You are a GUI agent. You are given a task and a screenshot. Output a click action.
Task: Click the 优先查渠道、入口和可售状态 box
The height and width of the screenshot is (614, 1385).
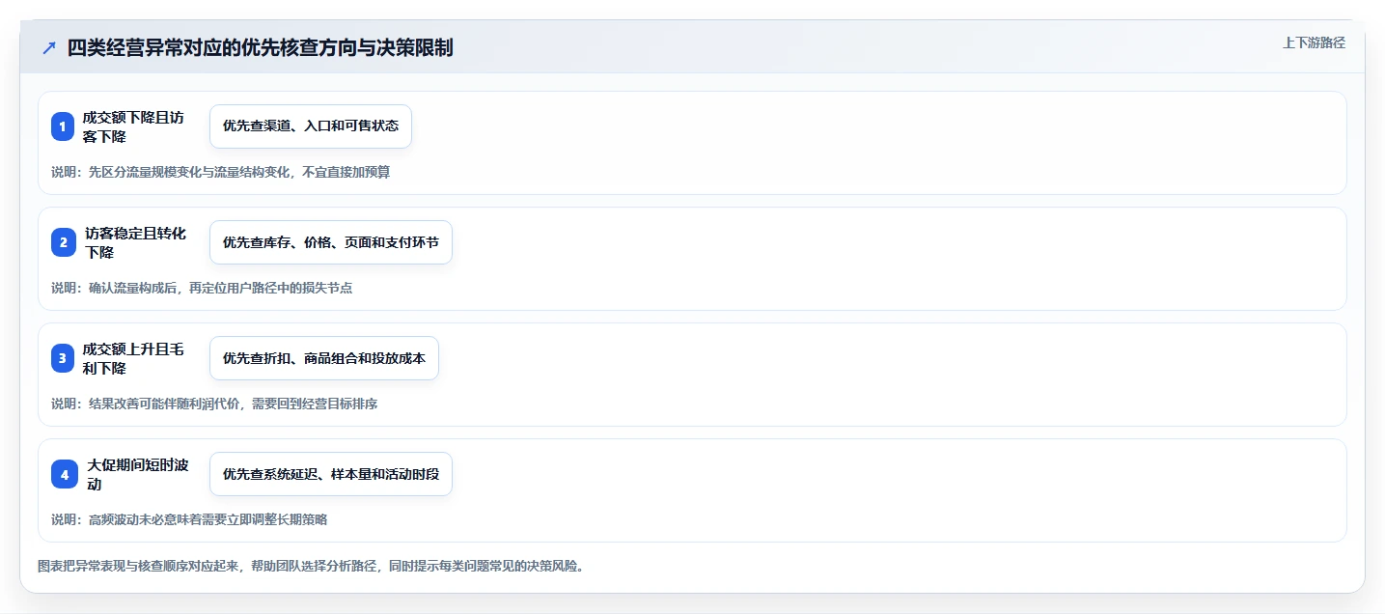click(311, 126)
